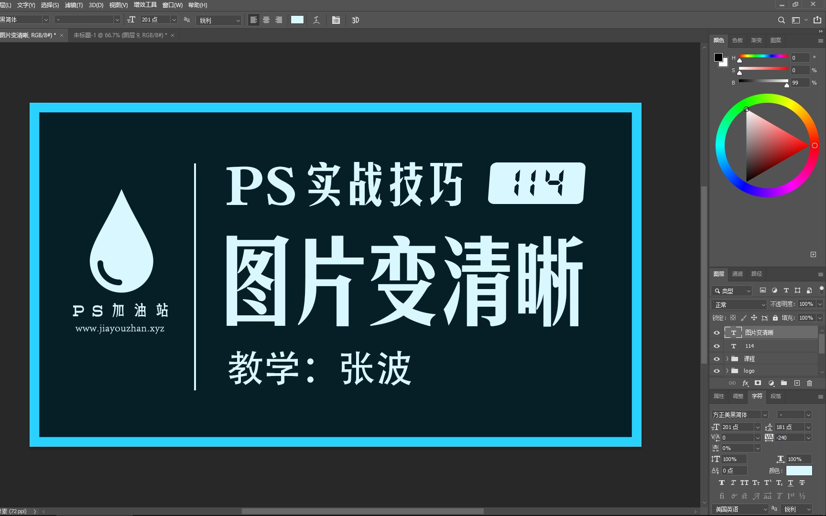Open the workspace switcher icon
826x516 pixels.
(x=796, y=20)
